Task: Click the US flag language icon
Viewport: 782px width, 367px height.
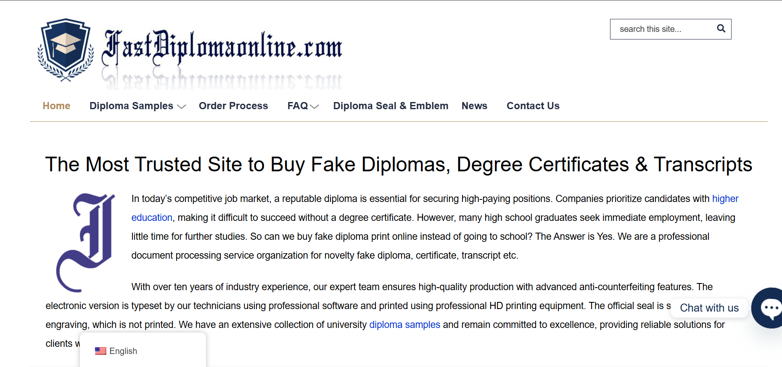Action: click(x=100, y=351)
